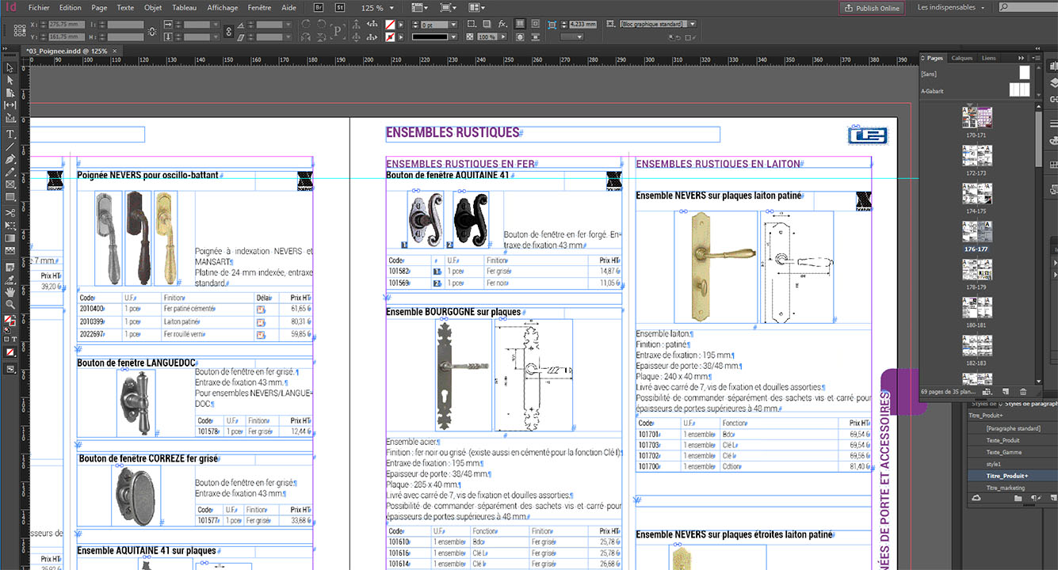Select the Scissors tool
This screenshot has height=570, width=1058.
pyautogui.click(x=10, y=213)
